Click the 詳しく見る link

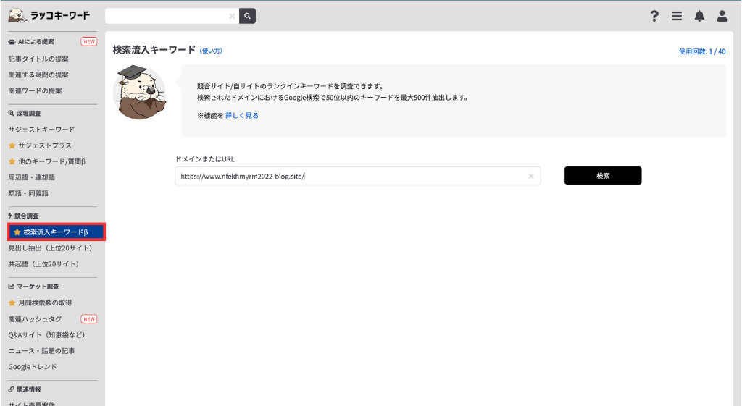(242, 115)
